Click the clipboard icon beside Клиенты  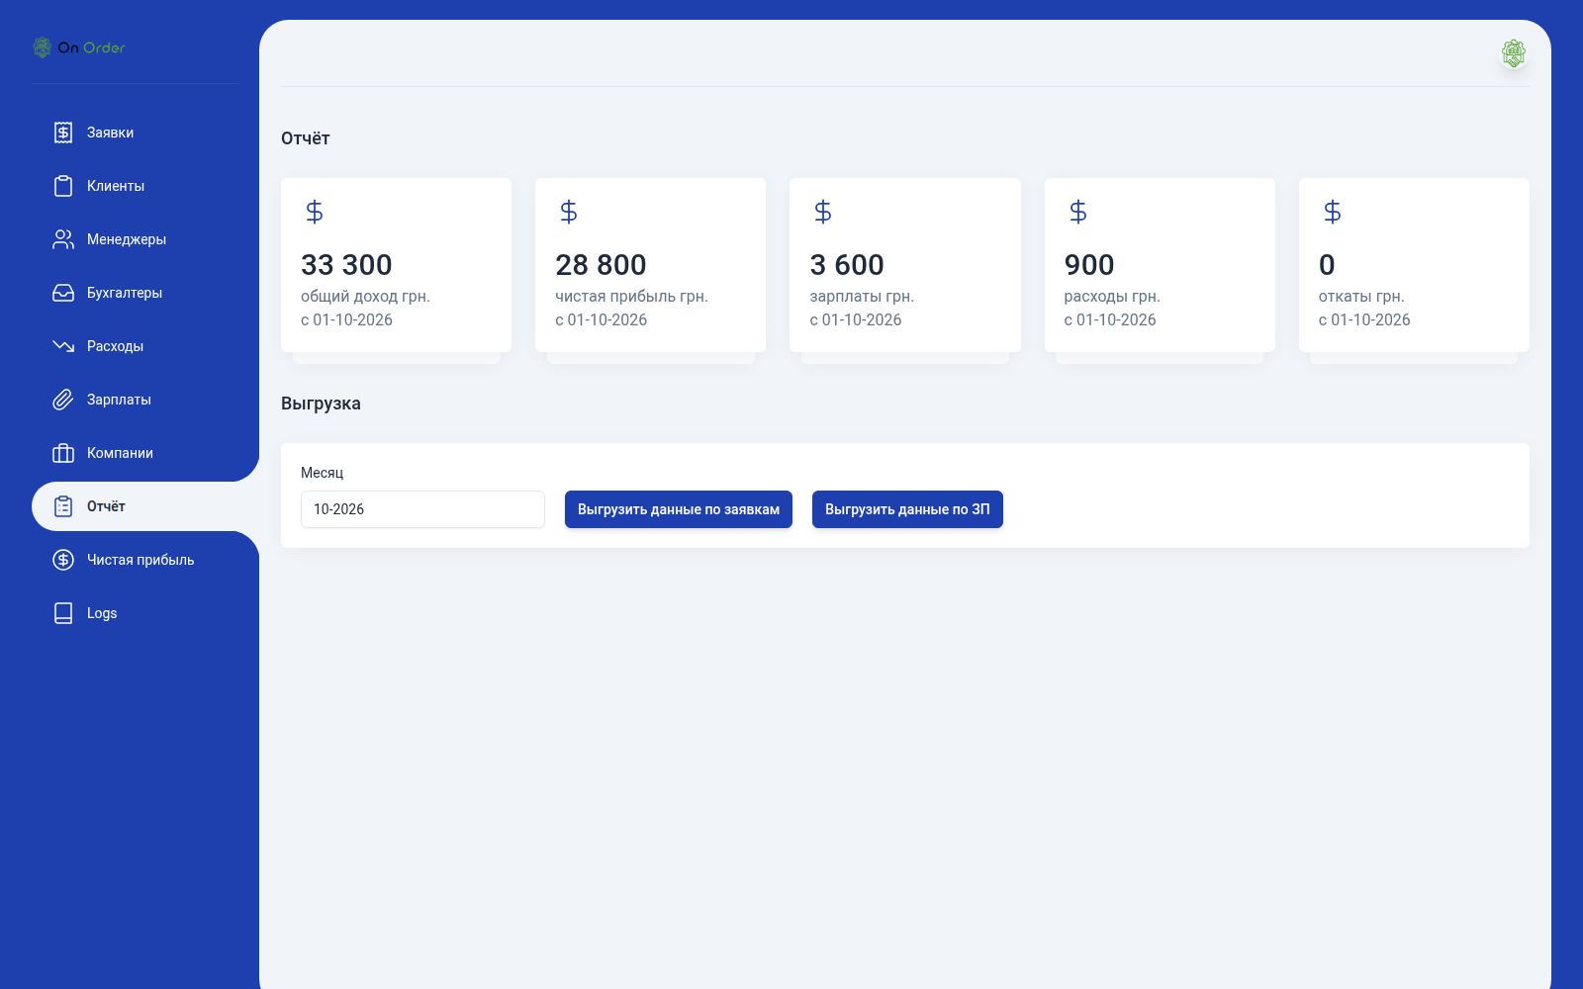tap(63, 186)
